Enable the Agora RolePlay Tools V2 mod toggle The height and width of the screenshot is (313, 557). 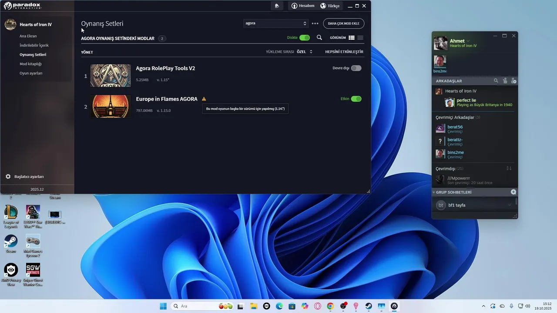pos(356,68)
